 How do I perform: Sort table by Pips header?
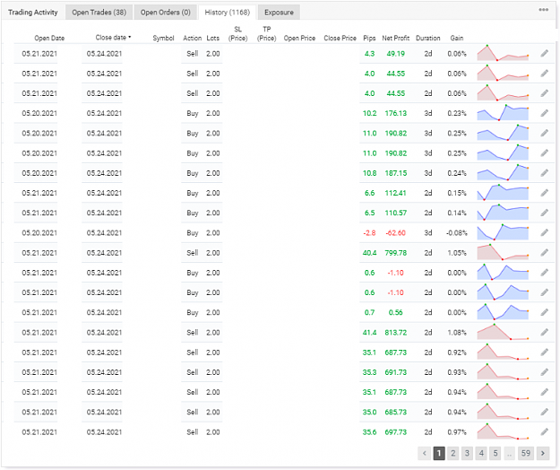tap(369, 38)
